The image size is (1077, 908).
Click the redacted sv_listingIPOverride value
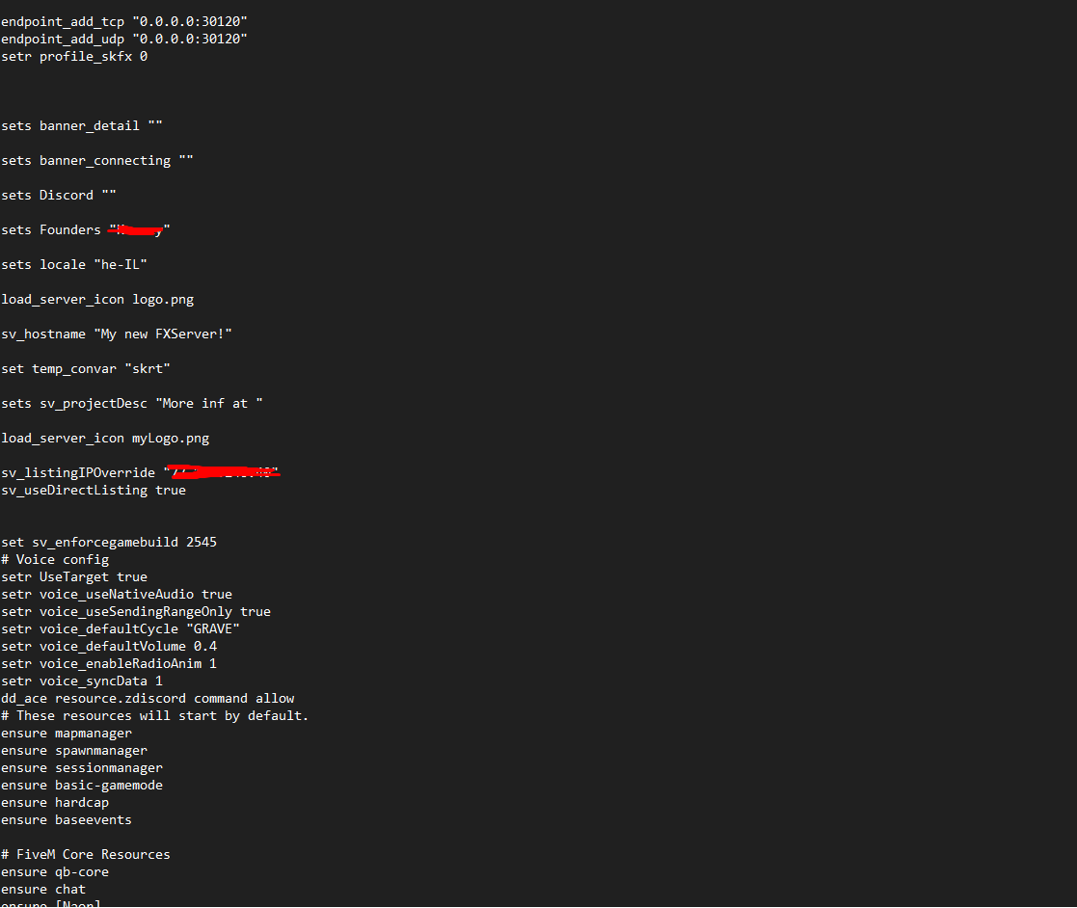point(222,472)
